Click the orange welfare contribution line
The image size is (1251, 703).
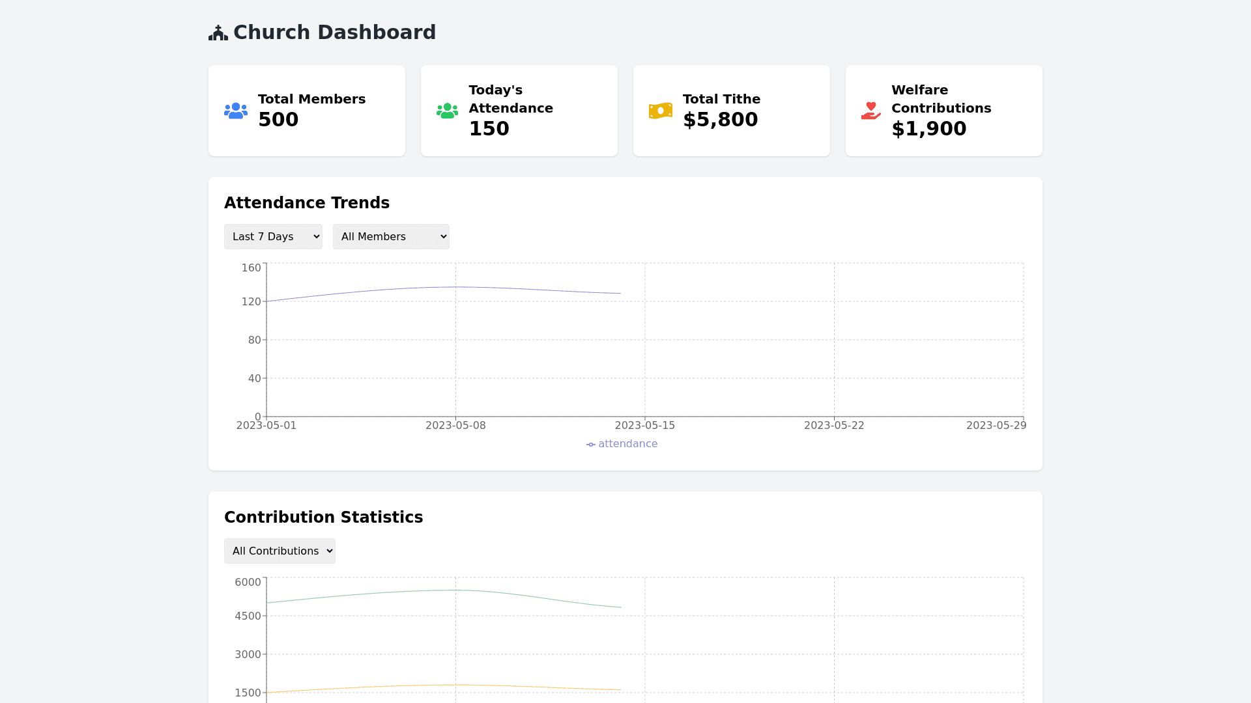click(455, 685)
